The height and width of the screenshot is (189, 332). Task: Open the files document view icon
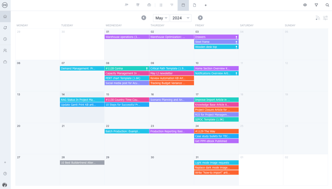(x=194, y=5)
